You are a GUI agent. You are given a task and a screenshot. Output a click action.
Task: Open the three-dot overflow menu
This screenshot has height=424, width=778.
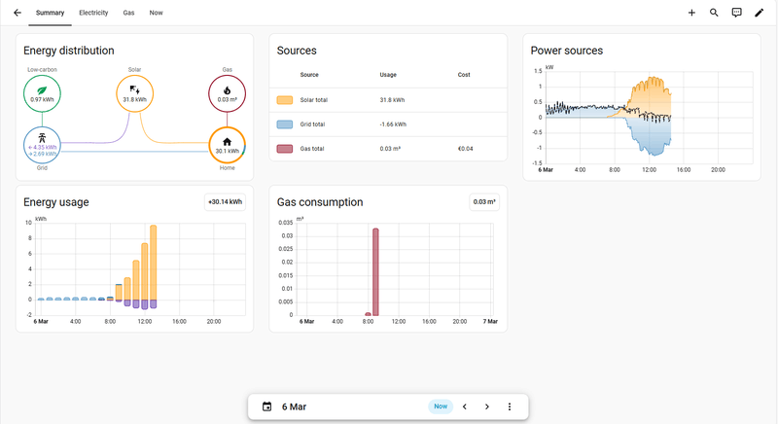point(510,406)
